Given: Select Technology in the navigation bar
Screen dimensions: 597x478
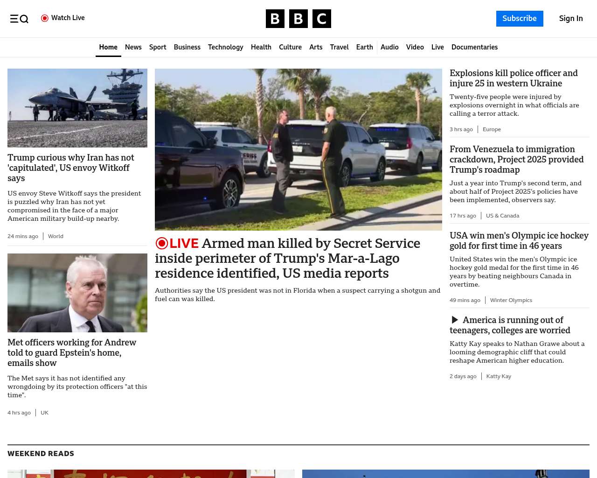Looking at the screenshot, I should (x=225, y=47).
